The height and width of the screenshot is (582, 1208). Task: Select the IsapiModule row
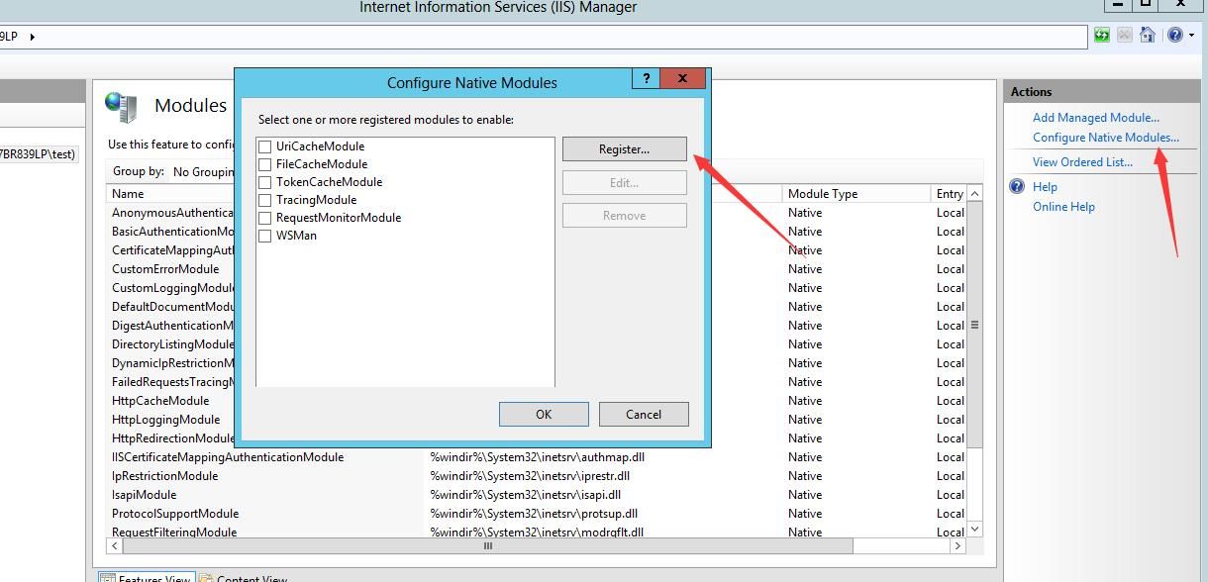[144, 495]
